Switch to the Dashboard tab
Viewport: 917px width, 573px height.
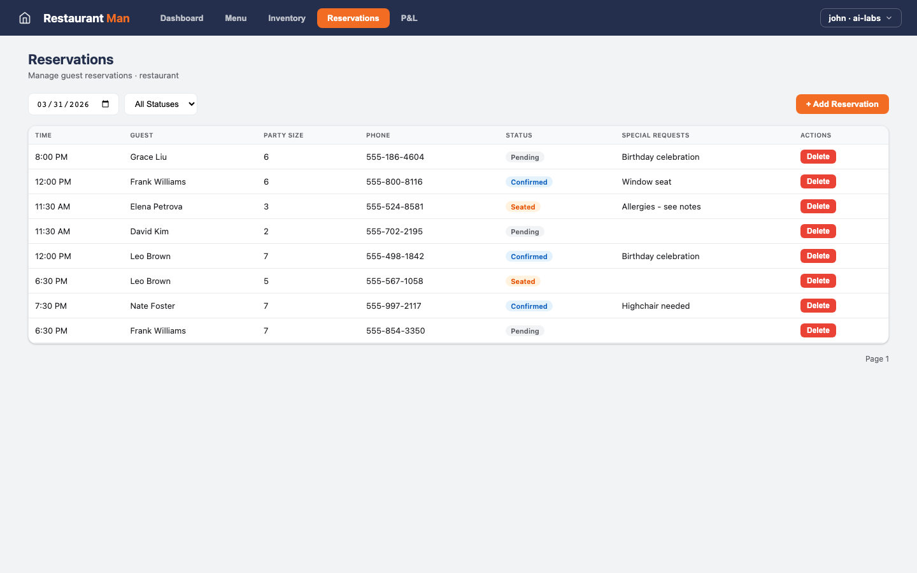(x=181, y=18)
